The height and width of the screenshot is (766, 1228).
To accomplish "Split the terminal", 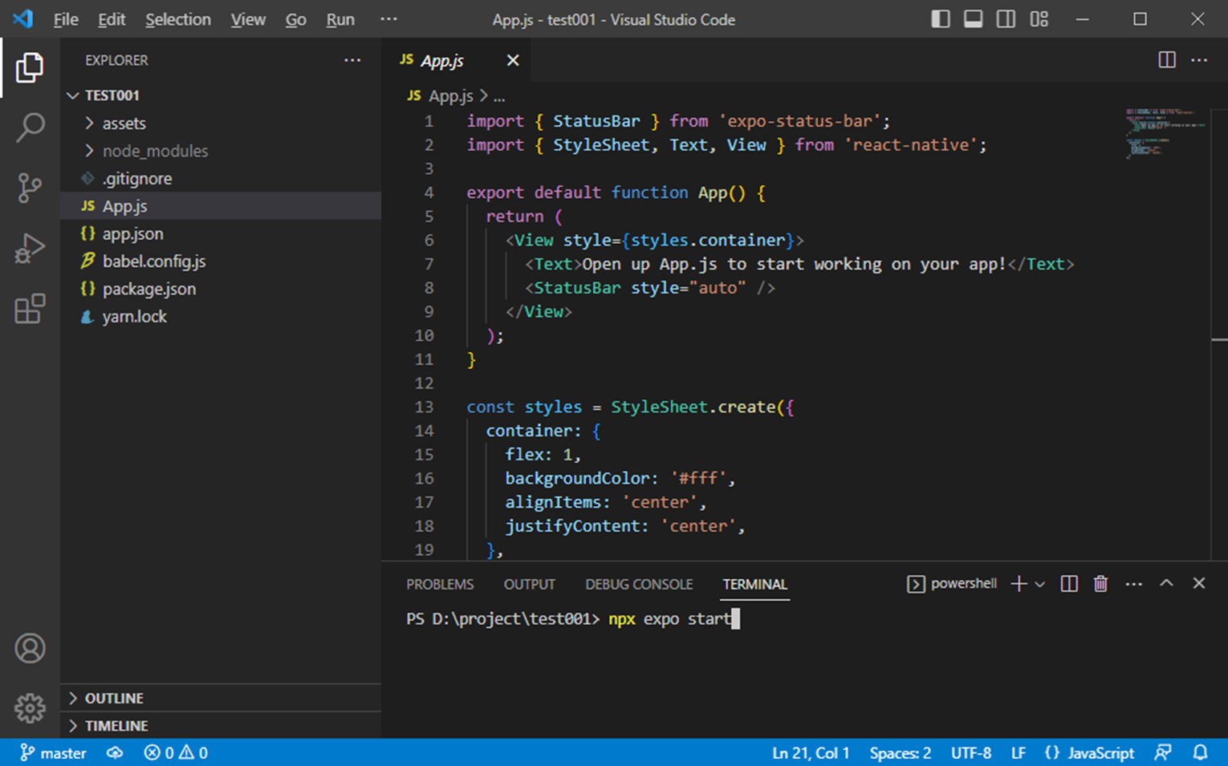I will point(1069,584).
